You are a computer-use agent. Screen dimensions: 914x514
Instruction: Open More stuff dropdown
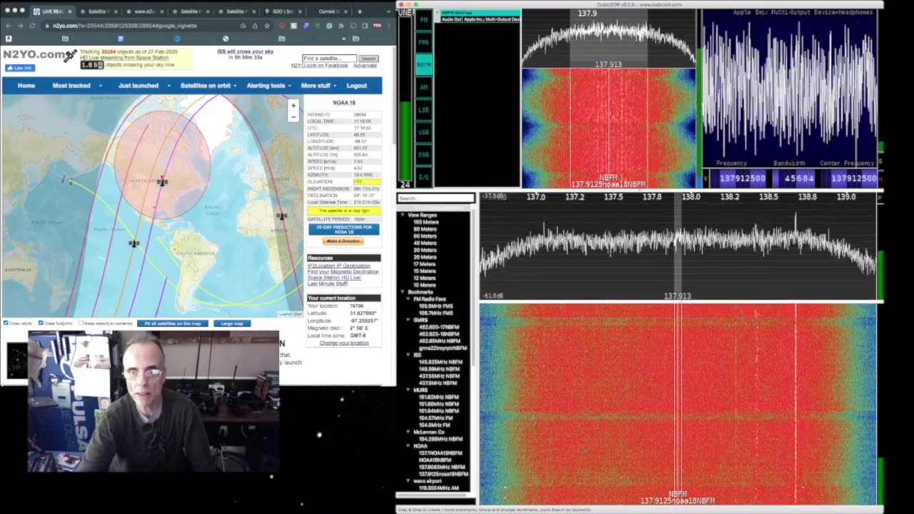tap(318, 86)
